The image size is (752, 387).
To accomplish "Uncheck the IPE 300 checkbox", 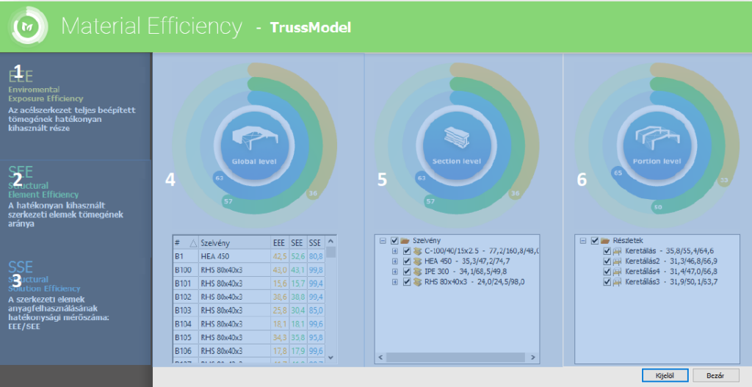I will click(x=407, y=272).
